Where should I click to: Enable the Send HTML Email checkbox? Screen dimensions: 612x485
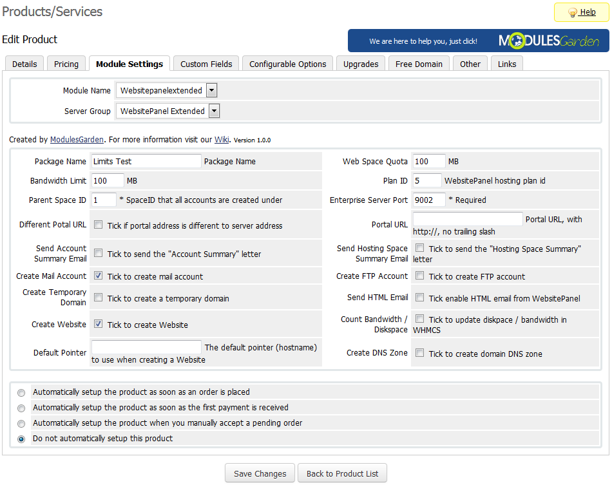tap(419, 298)
